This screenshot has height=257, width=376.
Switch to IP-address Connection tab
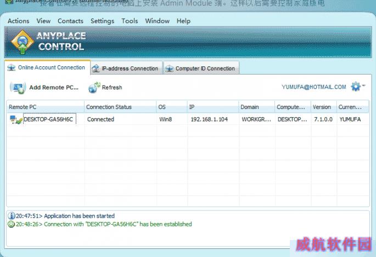126,68
